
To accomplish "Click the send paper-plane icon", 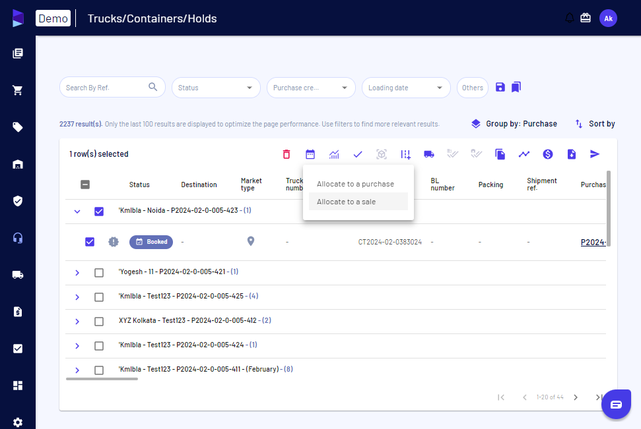I will click(x=595, y=154).
